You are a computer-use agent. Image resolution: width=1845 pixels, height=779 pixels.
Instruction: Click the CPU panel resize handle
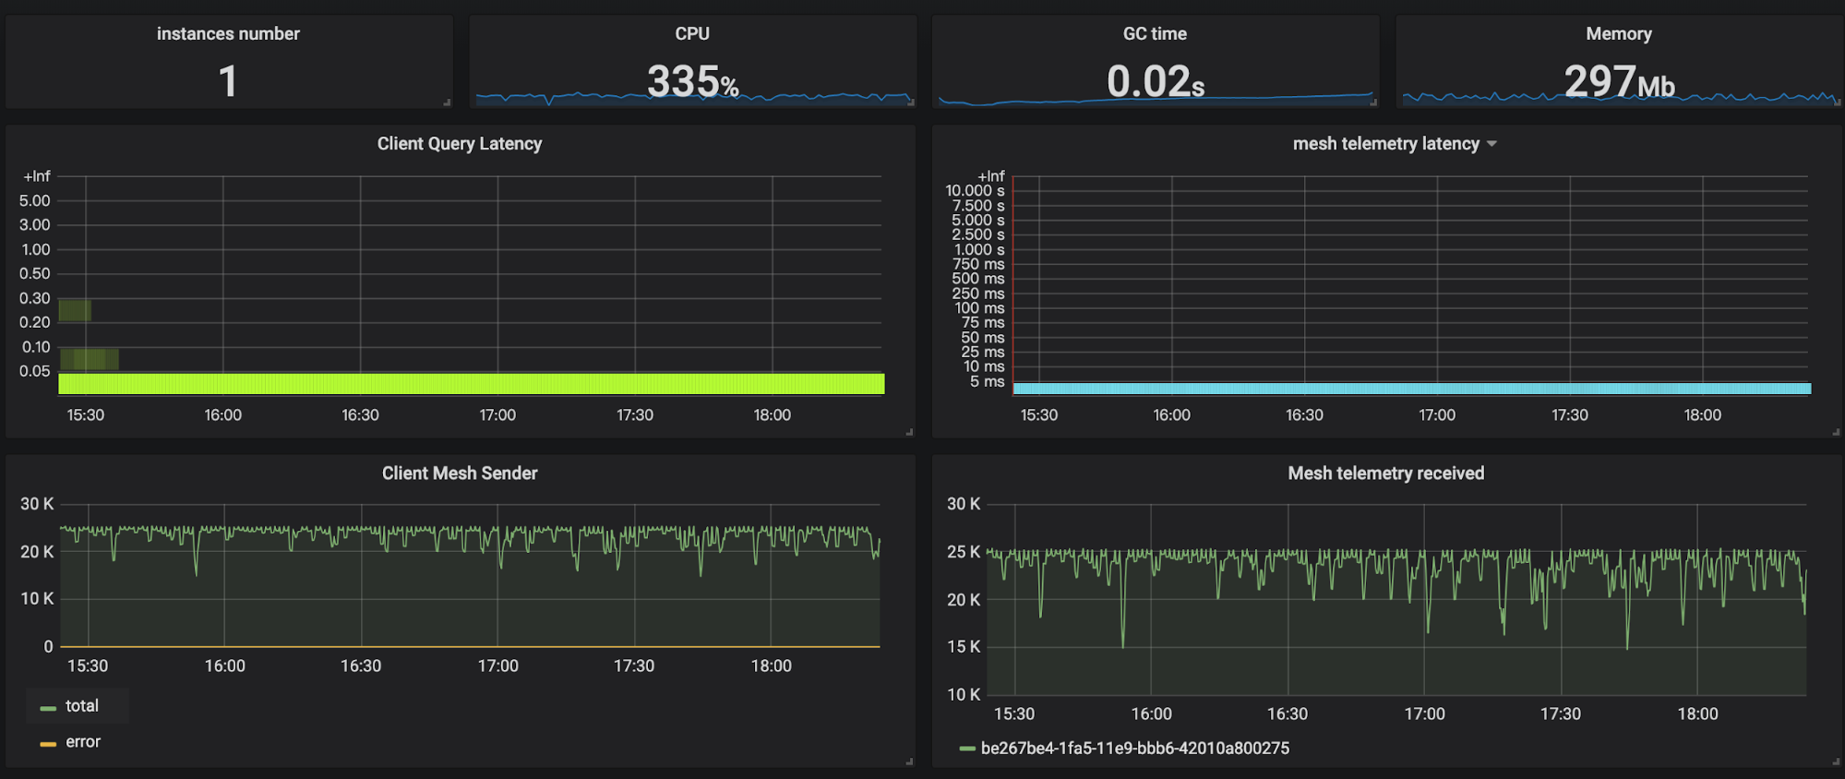click(910, 102)
